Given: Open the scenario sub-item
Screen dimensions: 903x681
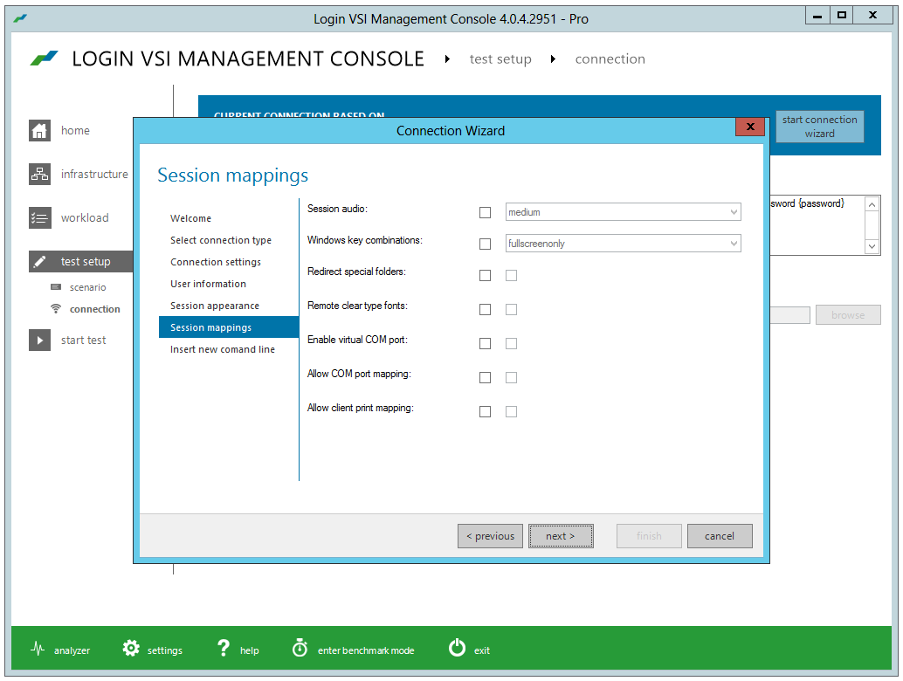Looking at the screenshot, I should (87, 287).
